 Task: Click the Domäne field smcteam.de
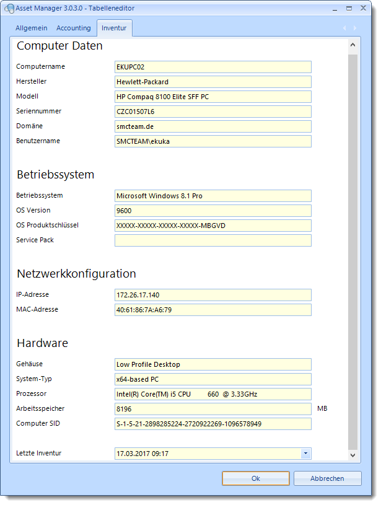pos(213,126)
